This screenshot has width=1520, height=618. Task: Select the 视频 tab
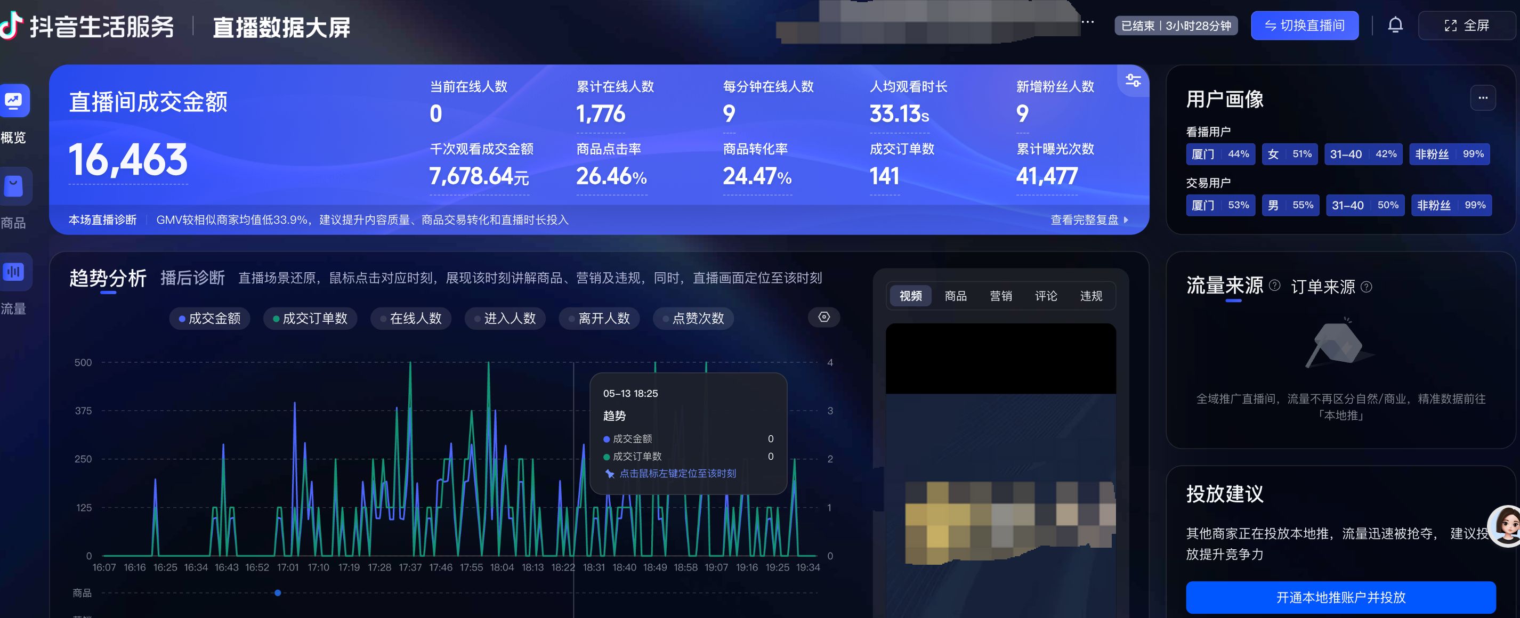coord(910,296)
